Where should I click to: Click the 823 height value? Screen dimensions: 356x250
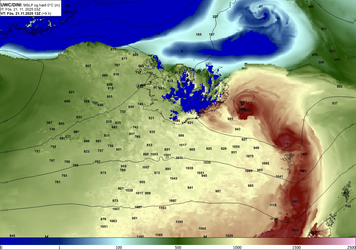[86, 151]
